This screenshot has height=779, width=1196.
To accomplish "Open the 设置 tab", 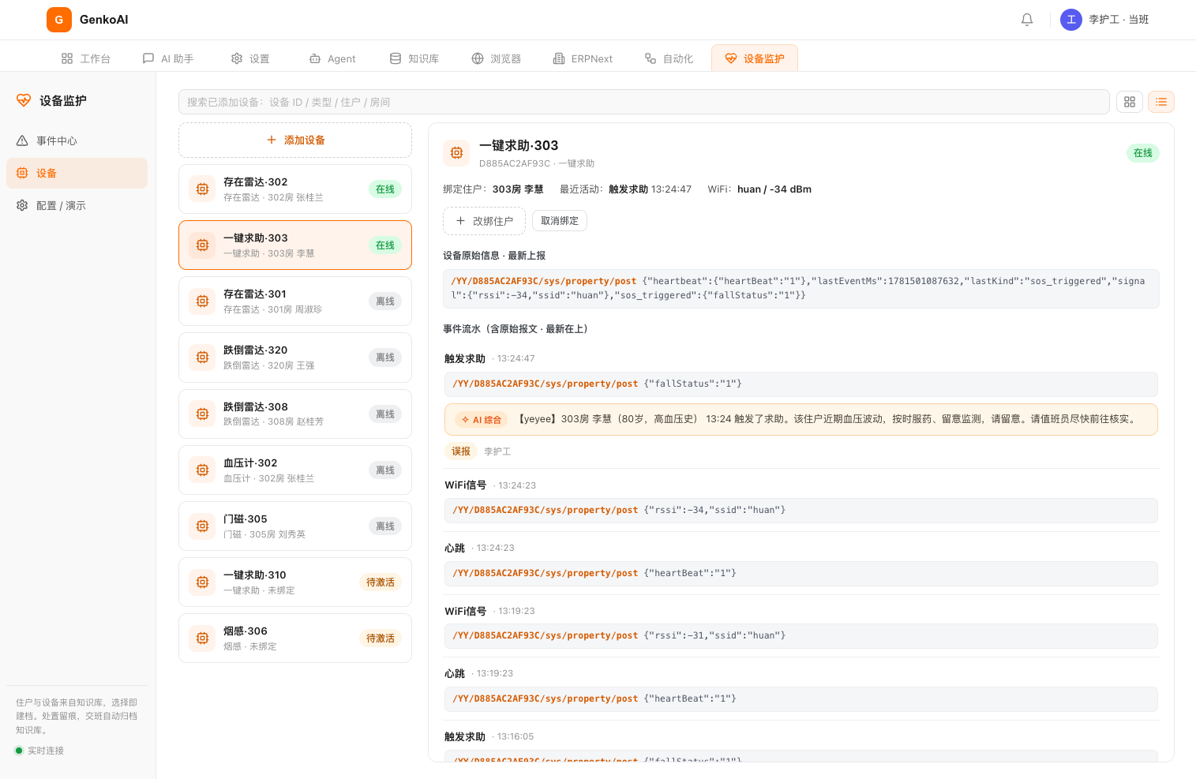I will (250, 58).
